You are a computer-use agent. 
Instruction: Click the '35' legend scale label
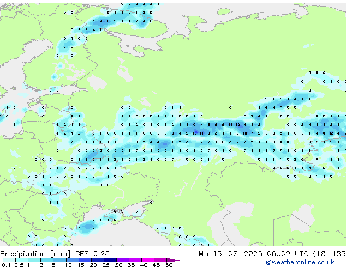click(x=131, y=265)
